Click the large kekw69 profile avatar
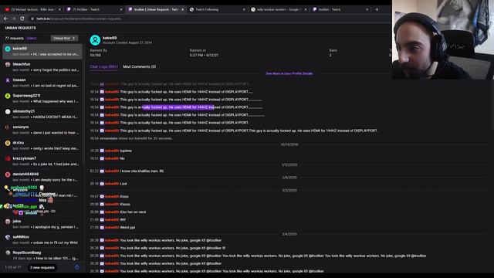The image size is (494, 278). 95,40
